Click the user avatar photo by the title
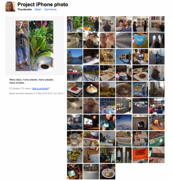This screenshot has width=172, height=180. [x=10, y=7]
